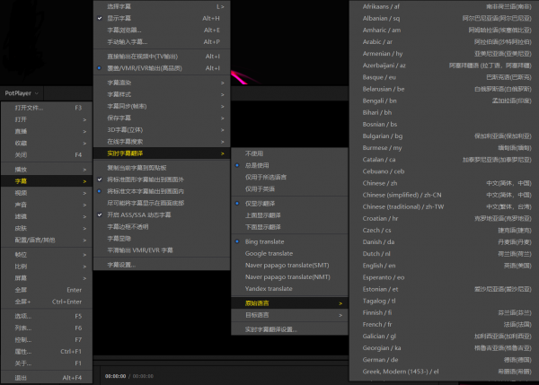Screen dimensions: 539x385
Task: Expand the 播放 submenu
Action: (47, 170)
